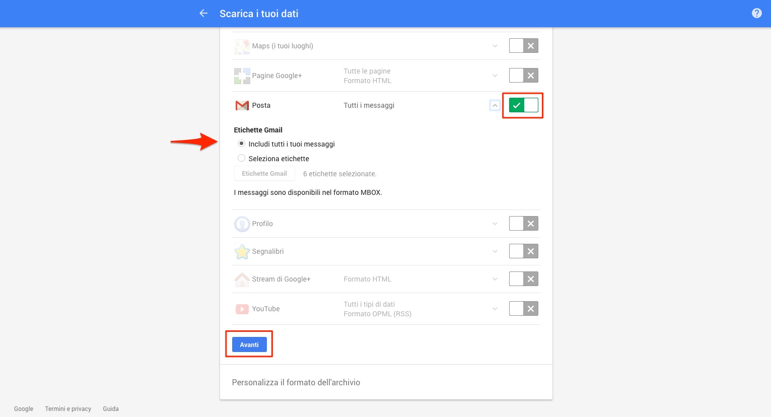
Task: Expand the Pagine Google+ row chevron
Action: pos(495,76)
